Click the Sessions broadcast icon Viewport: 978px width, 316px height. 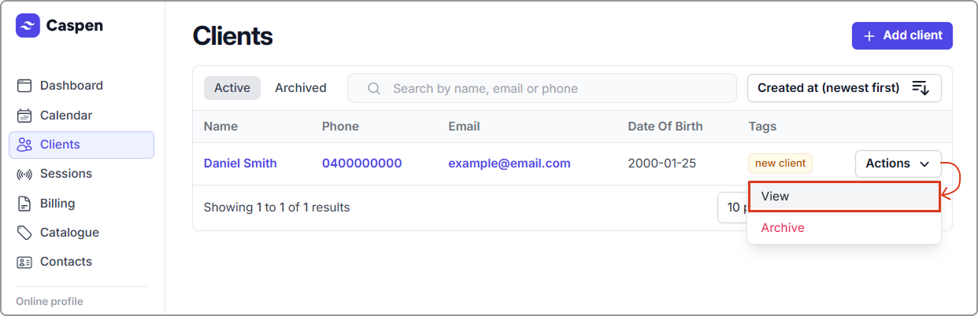pyautogui.click(x=24, y=174)
